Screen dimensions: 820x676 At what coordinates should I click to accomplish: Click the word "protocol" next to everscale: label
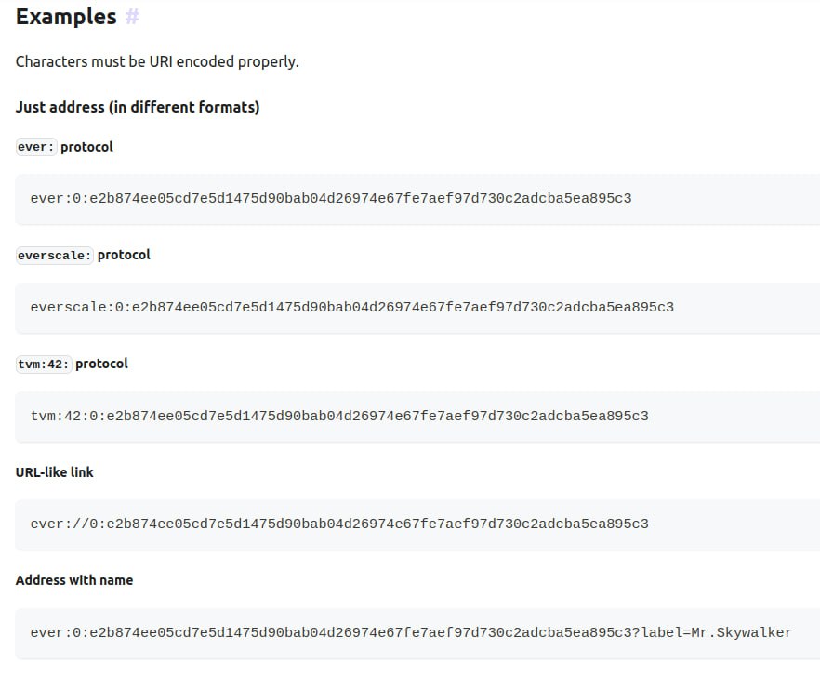click(x=124, y=255)
